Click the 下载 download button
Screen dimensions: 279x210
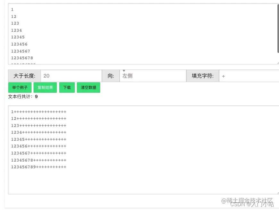[x=67, y=87]
